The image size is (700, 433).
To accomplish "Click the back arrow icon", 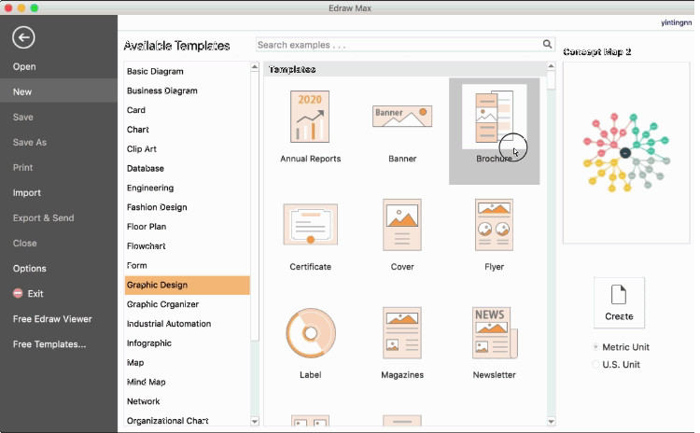I will (x=23, y=37).
